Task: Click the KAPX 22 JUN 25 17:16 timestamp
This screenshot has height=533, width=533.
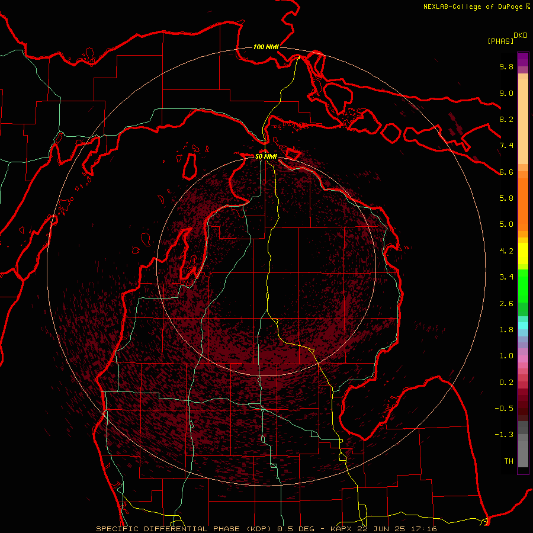Action: coord(384,529)
